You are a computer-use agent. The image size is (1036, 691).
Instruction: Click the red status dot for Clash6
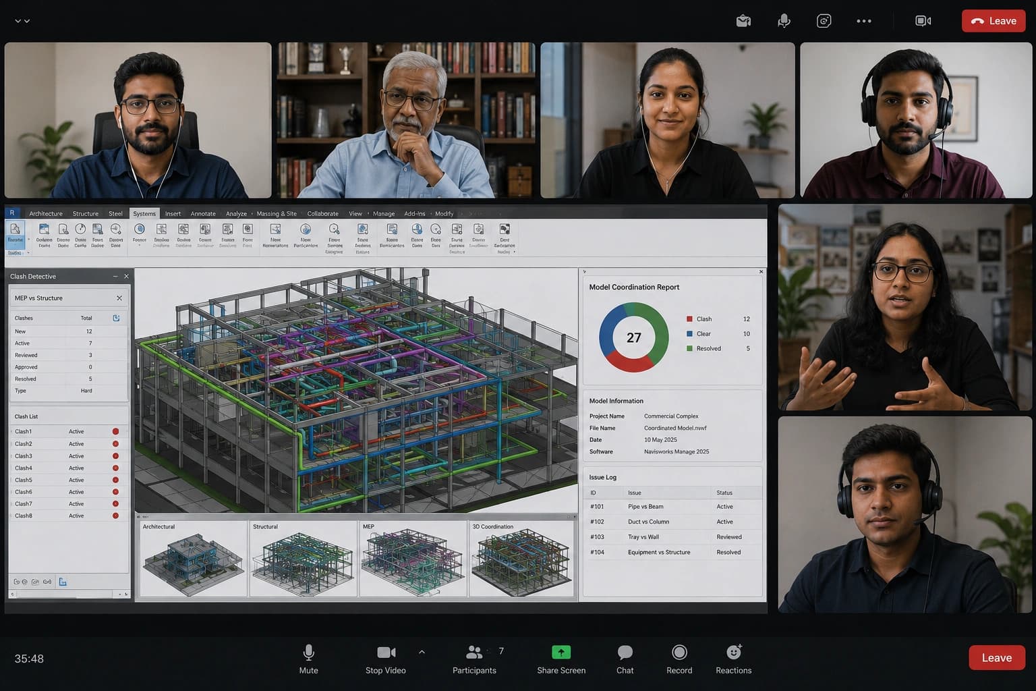(x=115, y=492)
